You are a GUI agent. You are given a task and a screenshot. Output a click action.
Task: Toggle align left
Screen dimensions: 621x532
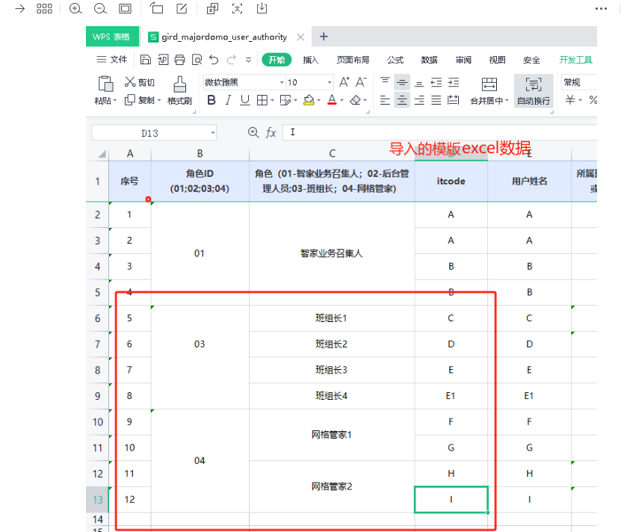(x=385, y=100)
